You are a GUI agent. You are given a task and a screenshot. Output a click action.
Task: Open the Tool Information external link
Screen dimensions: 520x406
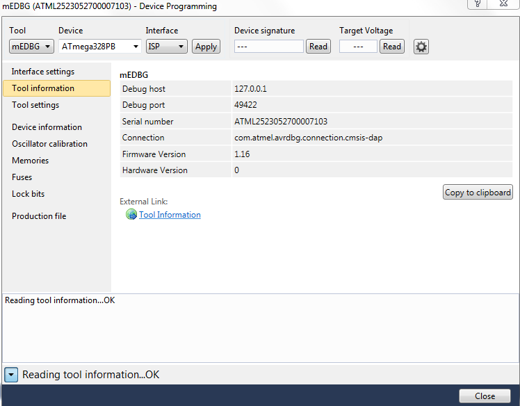tap(170, 215)
